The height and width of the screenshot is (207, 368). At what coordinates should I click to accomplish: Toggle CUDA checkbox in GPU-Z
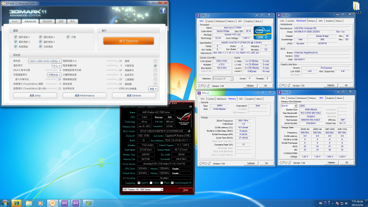point(151,183)
